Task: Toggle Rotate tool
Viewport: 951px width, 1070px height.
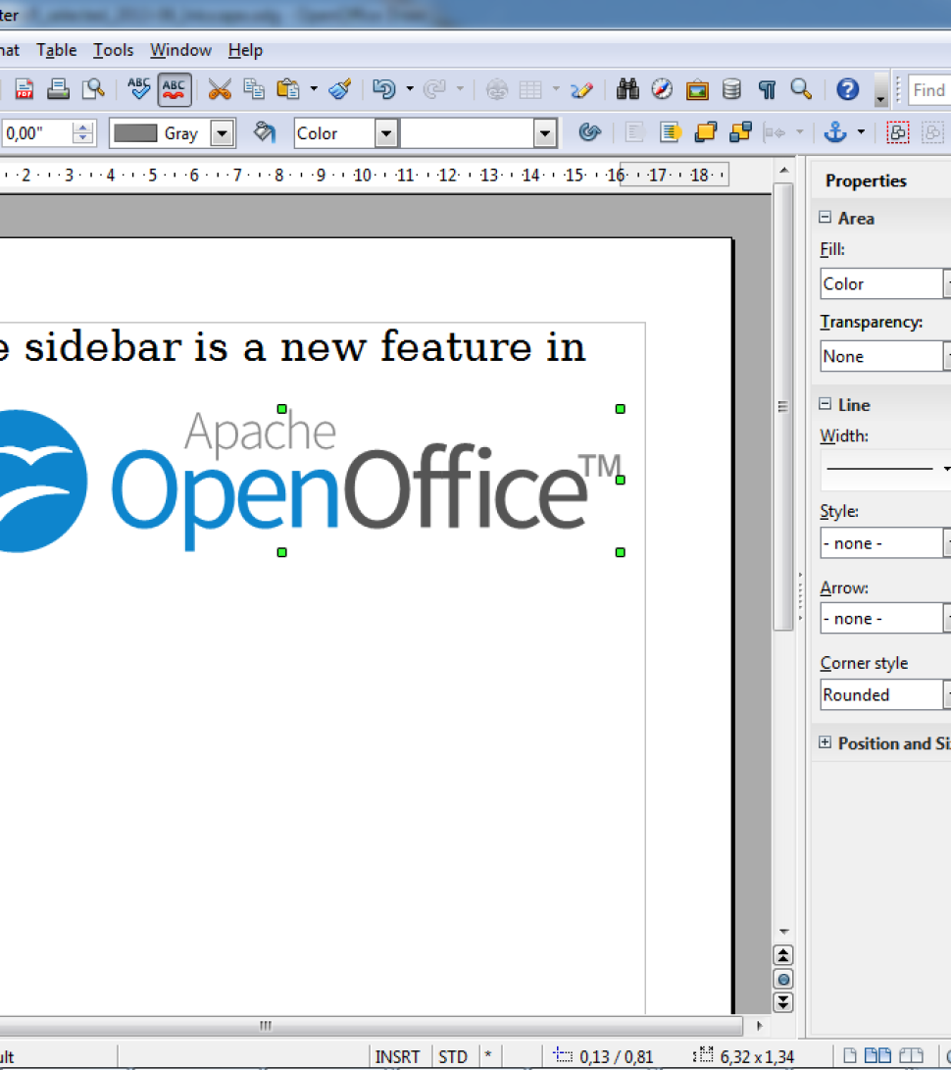Action: coord(589,132)
